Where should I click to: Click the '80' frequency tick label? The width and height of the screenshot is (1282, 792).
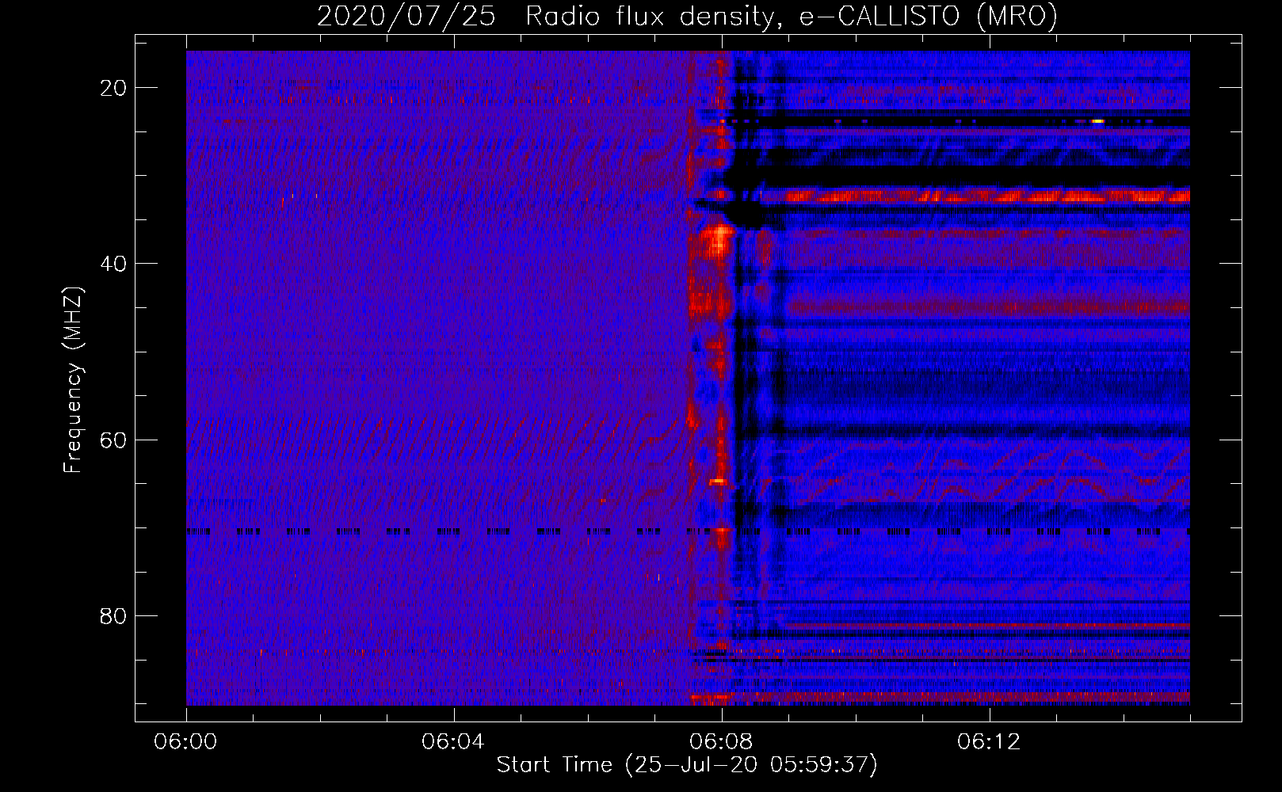[113, 615]
